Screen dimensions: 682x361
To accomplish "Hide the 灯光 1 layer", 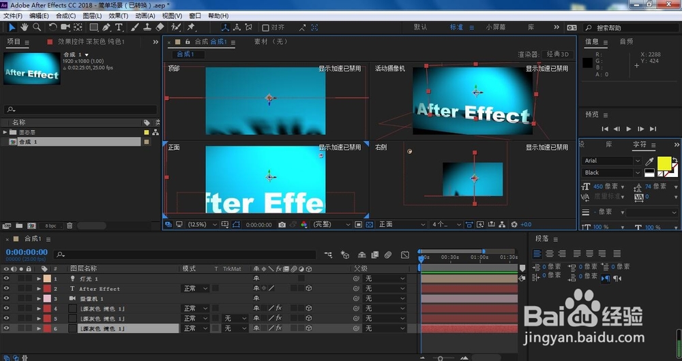I will [x=6, y=279].
